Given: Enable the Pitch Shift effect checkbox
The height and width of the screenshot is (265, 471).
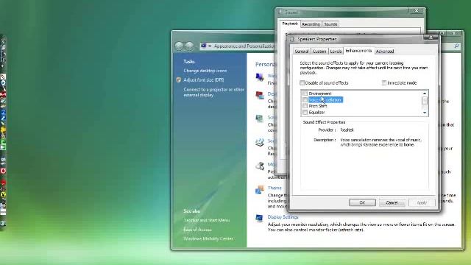Looking at the screenshot, I should (x=305, y=106).
